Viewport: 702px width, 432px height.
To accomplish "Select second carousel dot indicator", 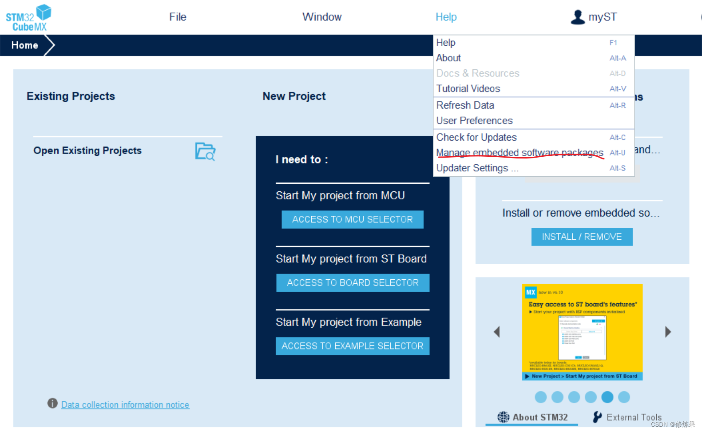I will pyautogui.click(x=557, y=397).
